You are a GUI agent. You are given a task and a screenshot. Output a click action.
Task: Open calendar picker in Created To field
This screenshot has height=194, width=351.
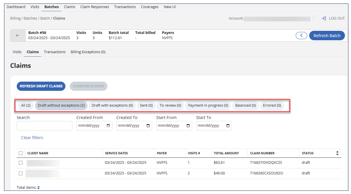point(148,126)
